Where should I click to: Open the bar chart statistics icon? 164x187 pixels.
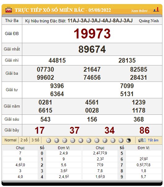[x=156, y=9]
